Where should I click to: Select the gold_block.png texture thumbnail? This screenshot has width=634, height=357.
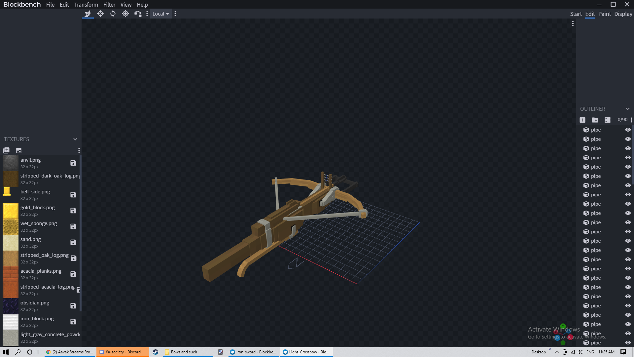10,211
